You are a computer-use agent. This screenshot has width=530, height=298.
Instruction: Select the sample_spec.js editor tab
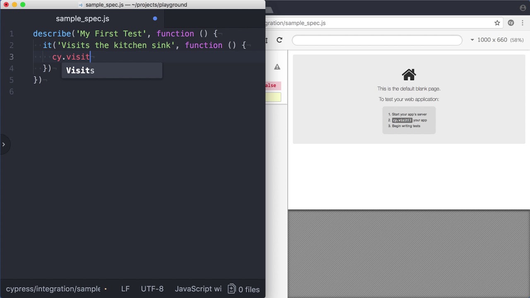point(82,19)
